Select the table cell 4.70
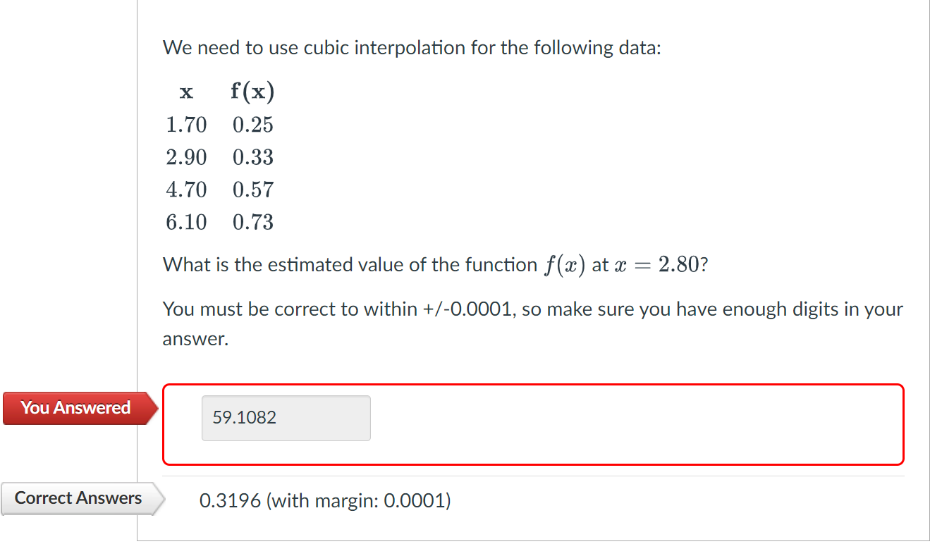This screenshot has height=544, width=930. click(x=186, y=190)
